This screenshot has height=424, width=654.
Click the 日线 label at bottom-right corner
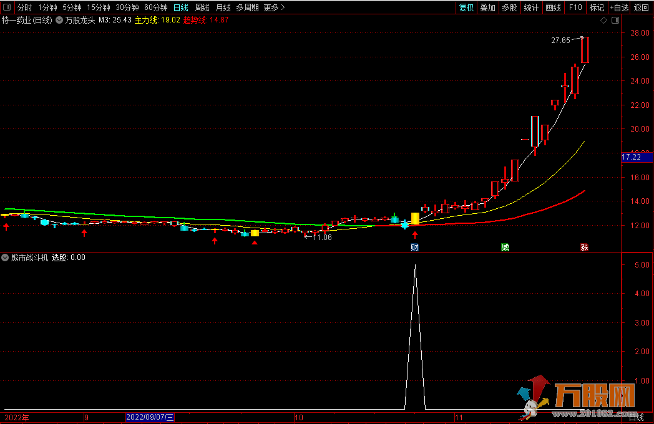click(636, 417)
